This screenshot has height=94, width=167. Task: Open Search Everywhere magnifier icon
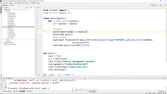coord(166,5)
